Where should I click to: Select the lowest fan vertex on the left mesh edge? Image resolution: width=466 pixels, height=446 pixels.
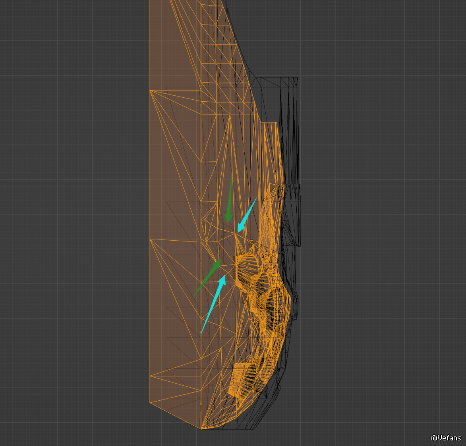150,375
